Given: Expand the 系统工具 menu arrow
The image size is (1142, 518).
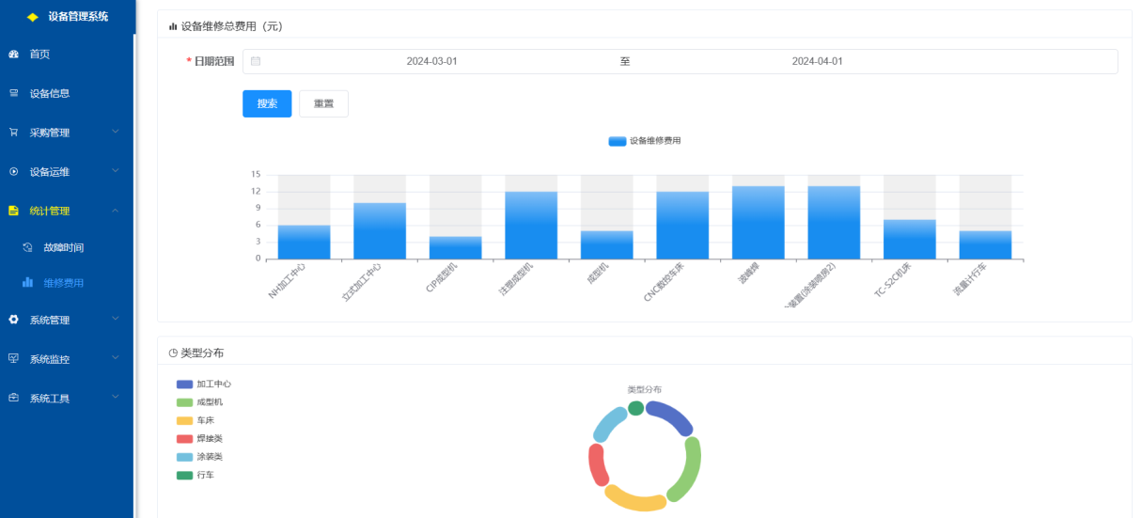Looking at the screenshot, I should coord(116,398).
